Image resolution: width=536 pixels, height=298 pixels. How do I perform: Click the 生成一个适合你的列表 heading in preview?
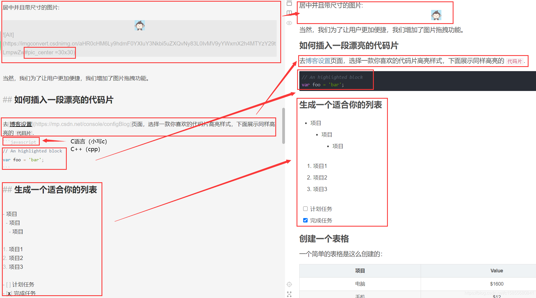point(341,105)
